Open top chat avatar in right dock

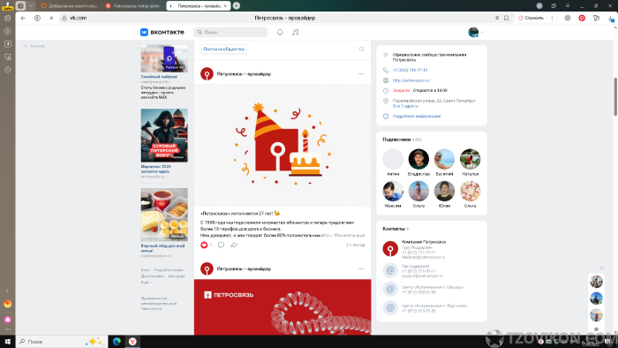tap(596, 282)
